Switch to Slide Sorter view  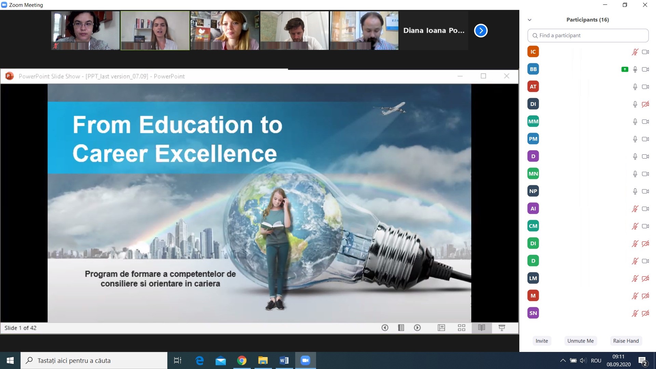click(462, 328)
